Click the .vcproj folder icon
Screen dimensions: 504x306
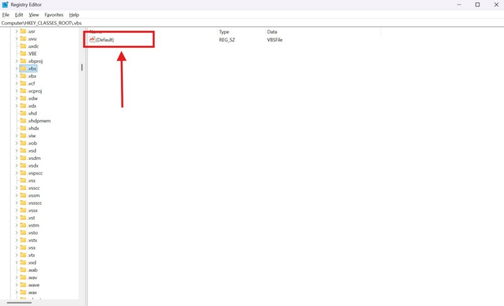click(23, 91)
